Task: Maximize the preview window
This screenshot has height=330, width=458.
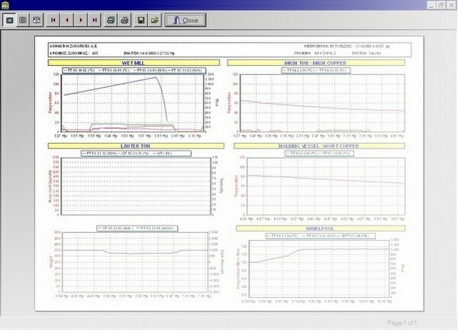Action: [440, 5]
